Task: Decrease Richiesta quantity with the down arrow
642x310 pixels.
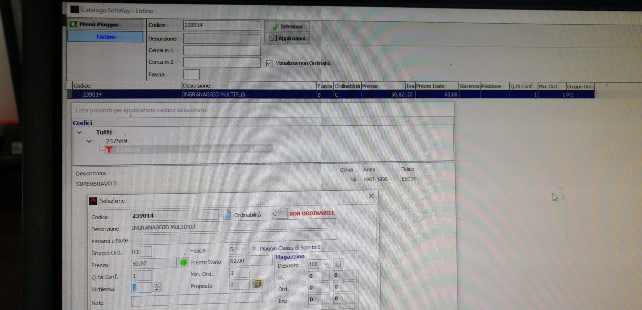Action: pyautogui.click(x=157, y=290)
